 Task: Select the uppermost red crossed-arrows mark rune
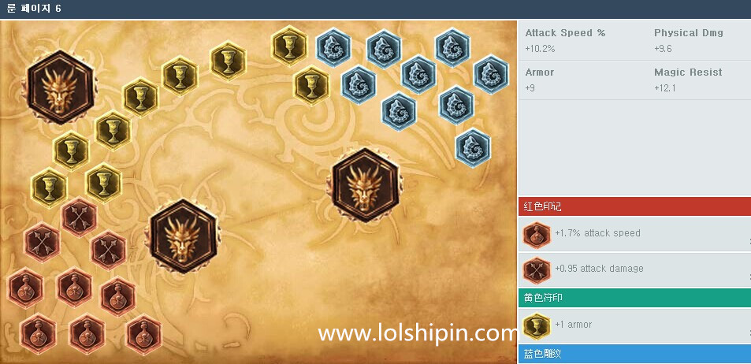80,217
